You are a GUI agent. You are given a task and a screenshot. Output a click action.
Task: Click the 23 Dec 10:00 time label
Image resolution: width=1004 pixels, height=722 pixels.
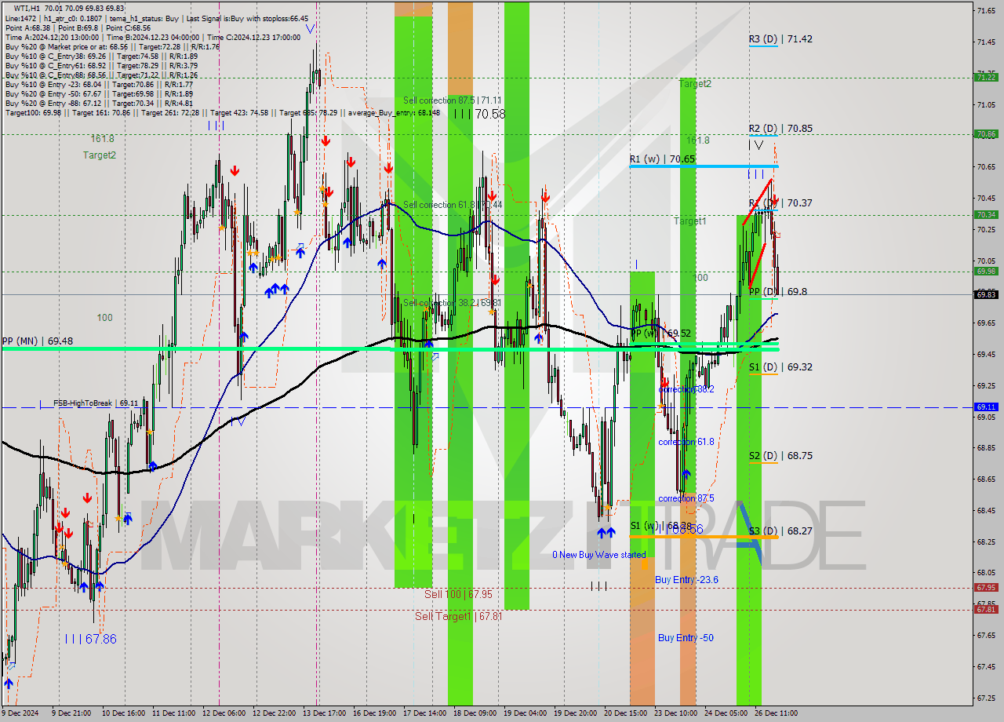click(675, 713)
